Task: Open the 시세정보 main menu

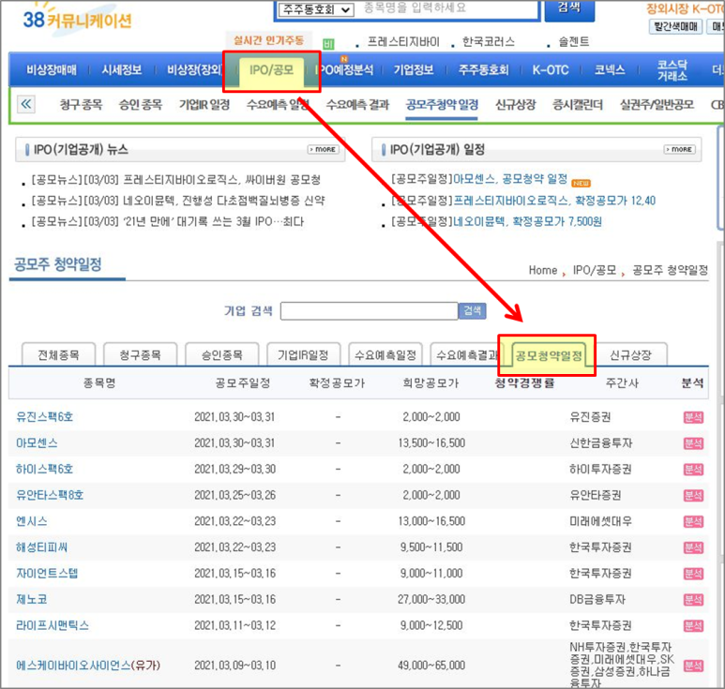Action: pos(122,69)
